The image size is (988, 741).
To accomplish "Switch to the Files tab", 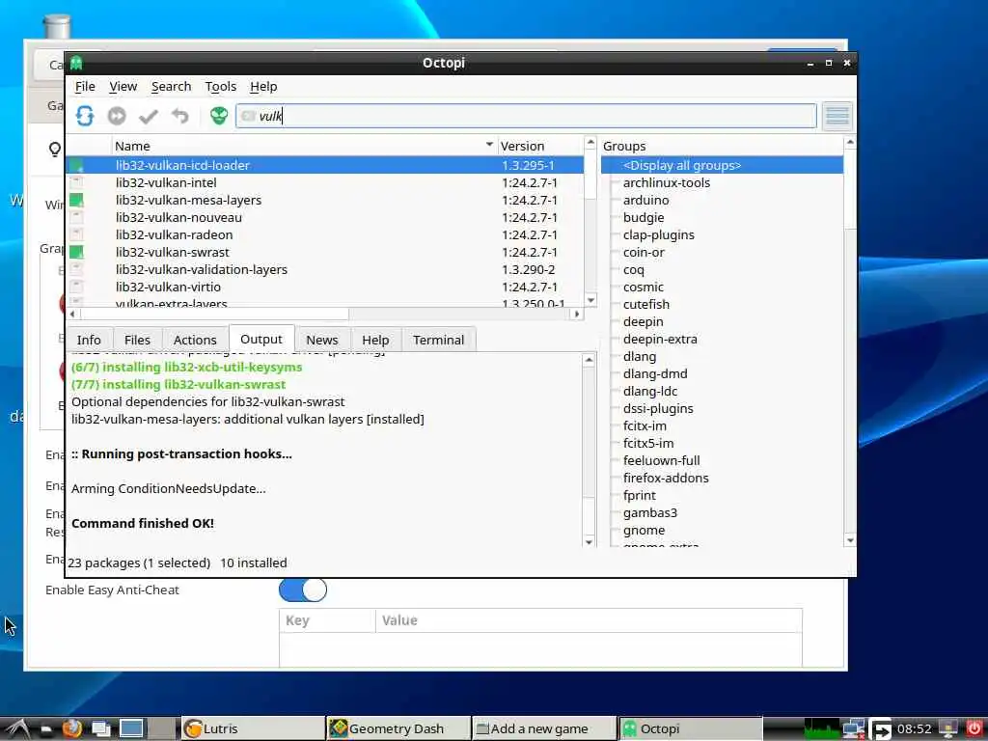I will coord(137,340).
